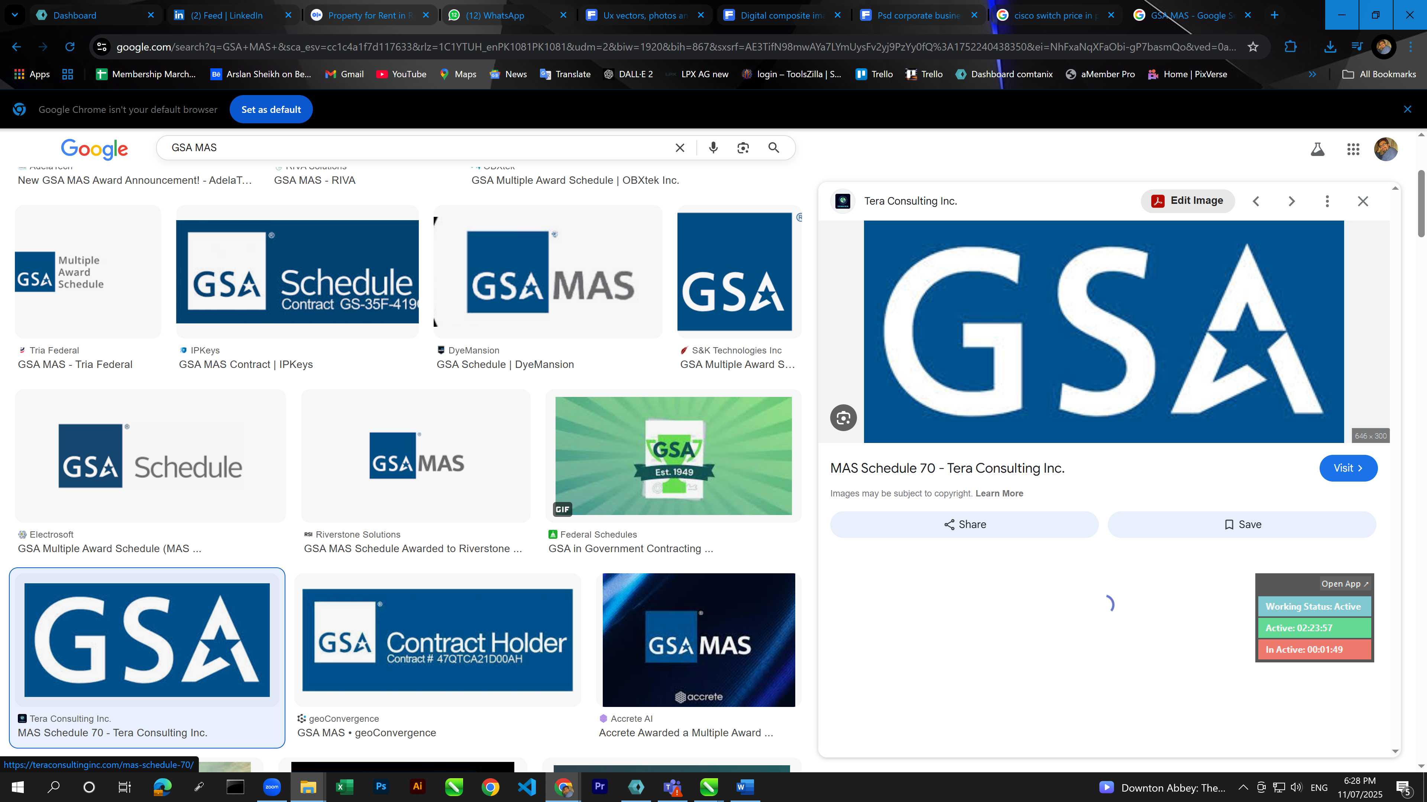Click Edit Image button in preview
Viewport: 1427px width, 802px height.
click(1188, 201)
